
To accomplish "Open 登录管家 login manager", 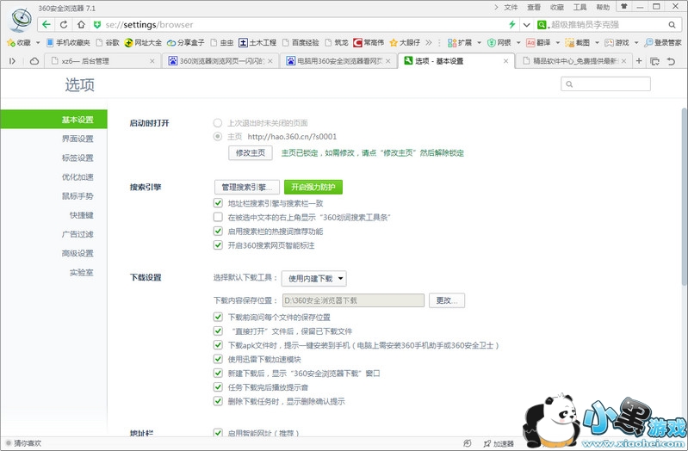I will 663,42.
